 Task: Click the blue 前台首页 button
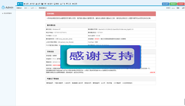pos(166,4)
